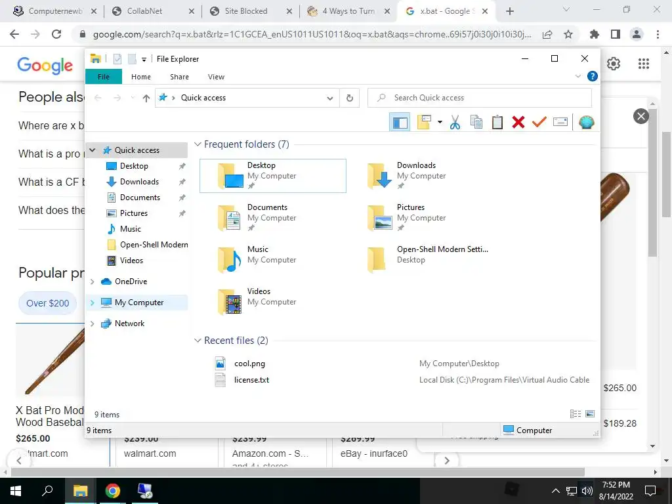Click the volume icon in system tray
This screenshot has height=504, width=672.
click(x=587, y=491)
